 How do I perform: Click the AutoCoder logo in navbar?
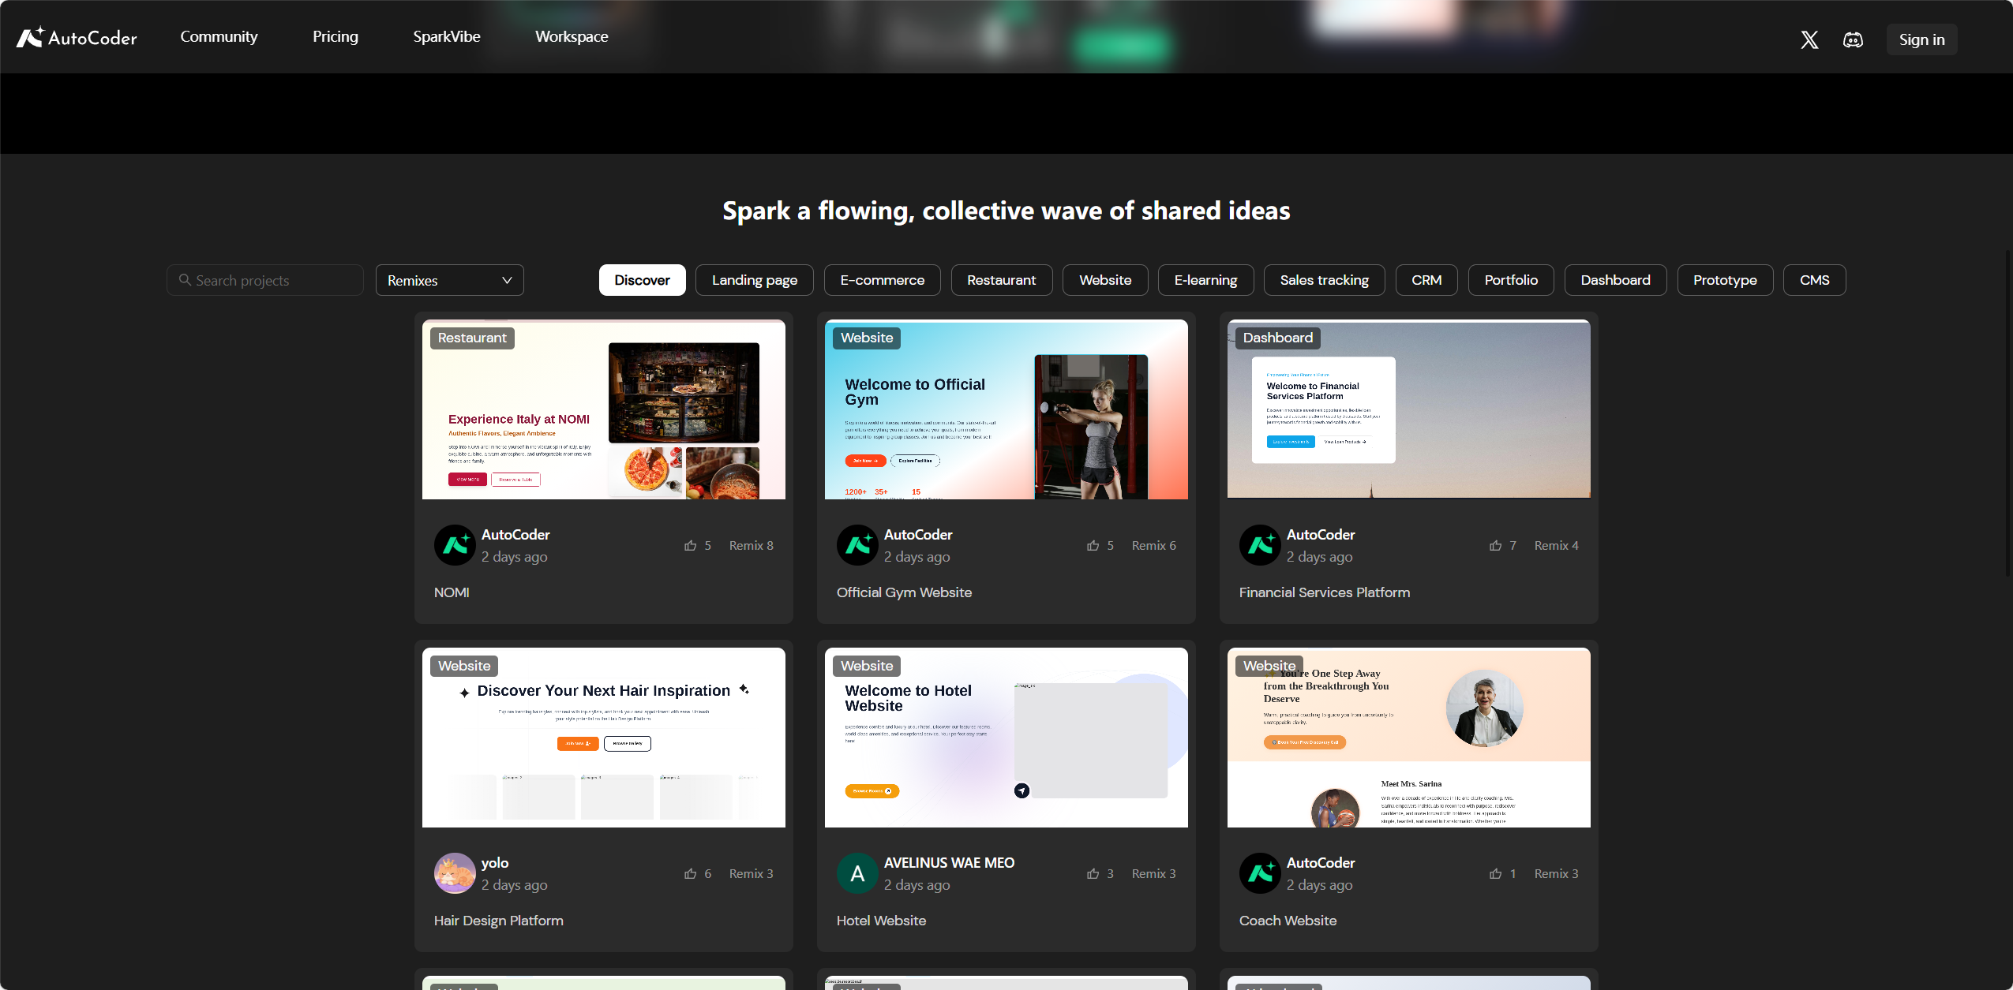pos(77,37)
